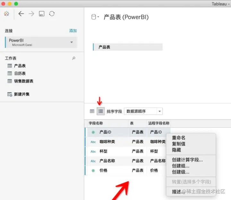
Task: Click the union icon beside 新建并集
Action: 10,94
